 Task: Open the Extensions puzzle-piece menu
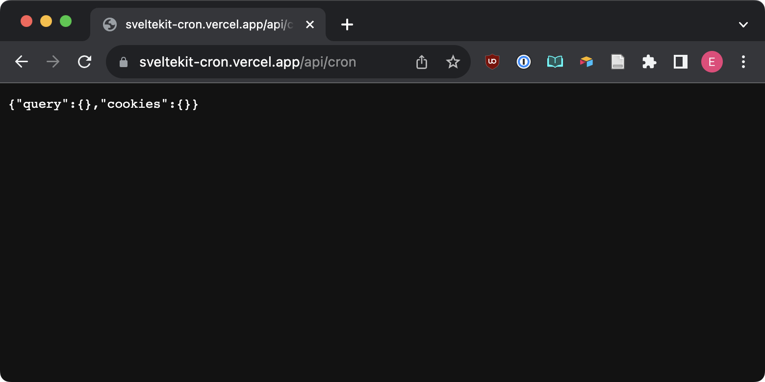[649, 62]
